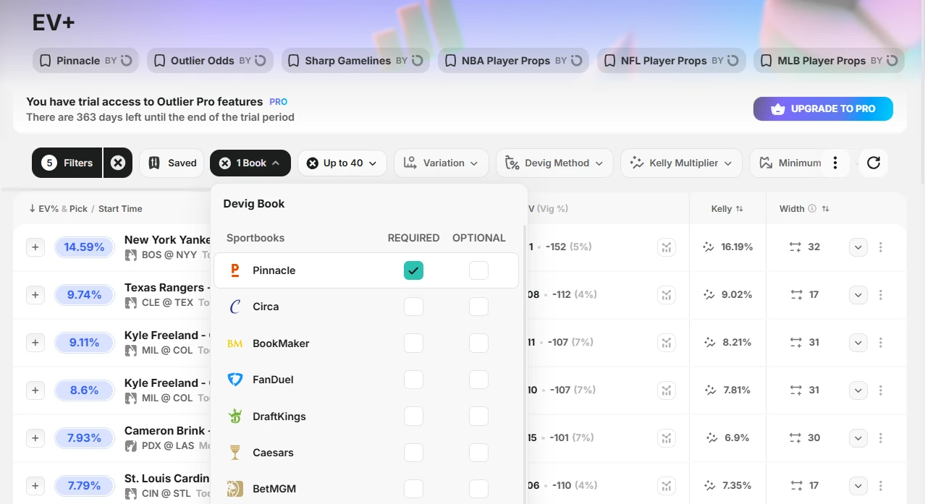925x504 pixels.
Task: Open more options for the 9.11% row
Action: (881, 343)
